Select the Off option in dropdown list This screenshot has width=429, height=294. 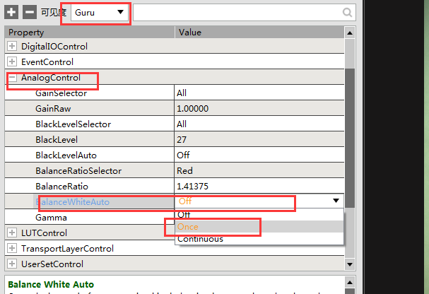[184, 215]
